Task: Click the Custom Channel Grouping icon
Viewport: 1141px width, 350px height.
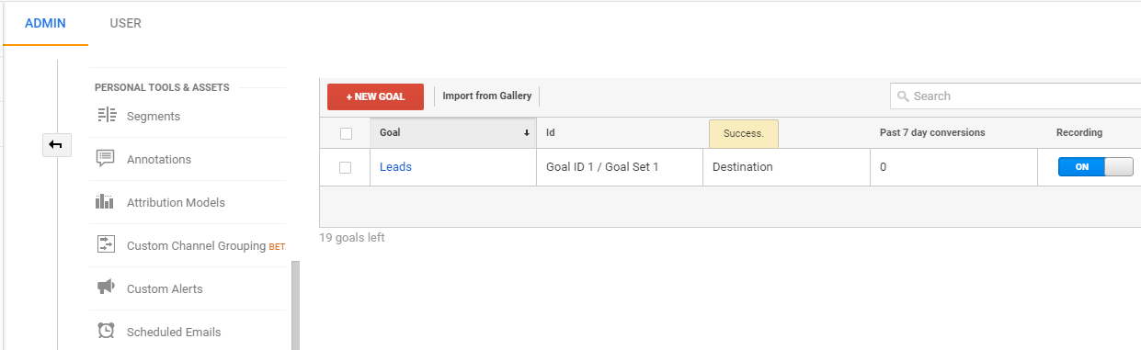Action: (106, 245)
